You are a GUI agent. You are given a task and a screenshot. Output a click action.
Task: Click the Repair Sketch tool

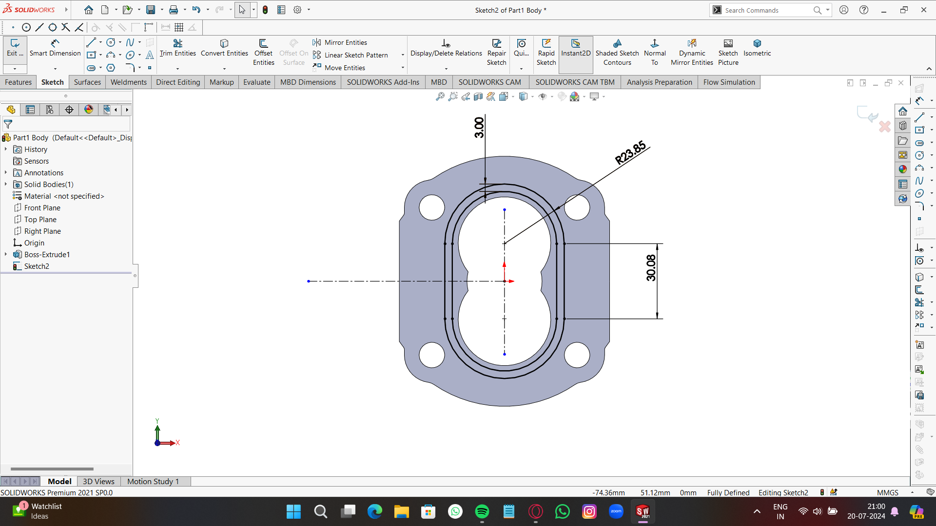click(x=496, y=52)
